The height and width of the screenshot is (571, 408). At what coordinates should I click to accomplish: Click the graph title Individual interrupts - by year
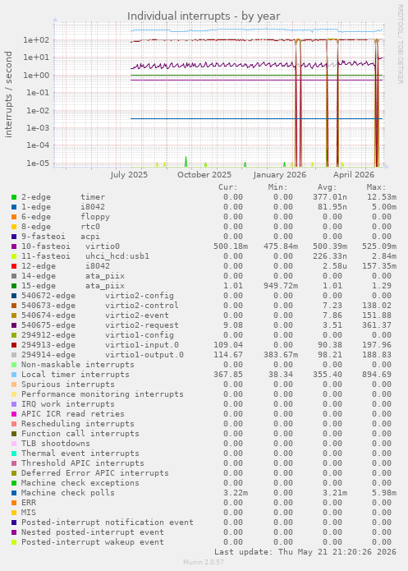pyautogui.click(x=204, y=16)
